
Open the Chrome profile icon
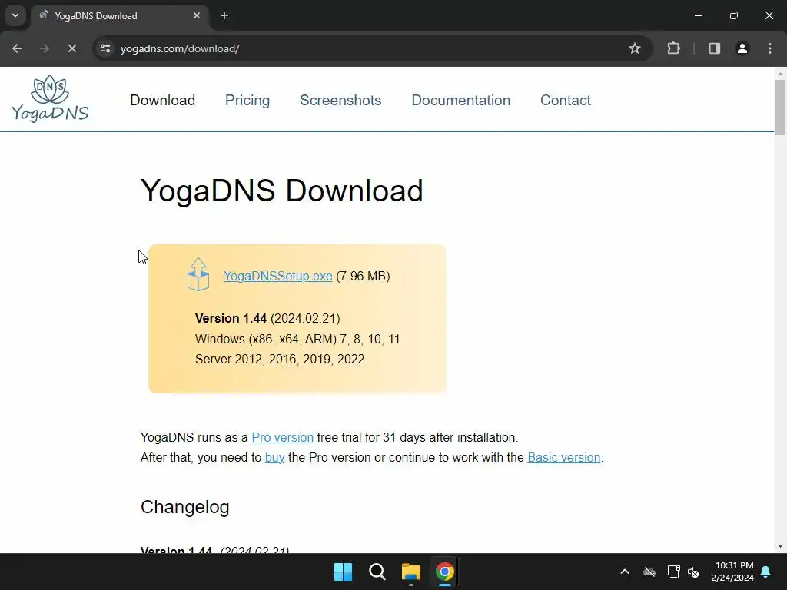pyautogui.click(x=742, y=48)
